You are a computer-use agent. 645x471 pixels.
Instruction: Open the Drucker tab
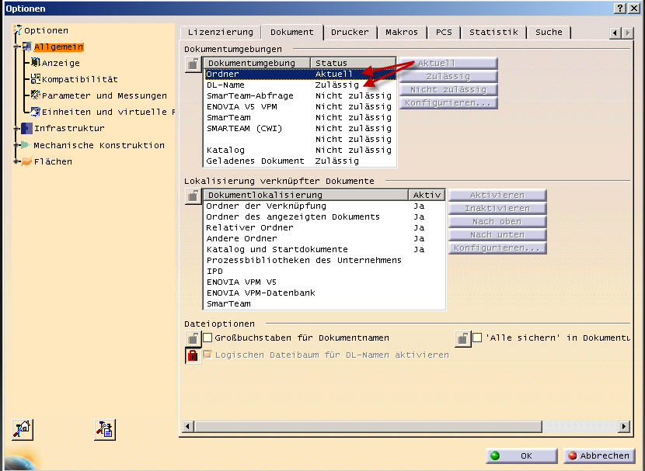[350, 32]
